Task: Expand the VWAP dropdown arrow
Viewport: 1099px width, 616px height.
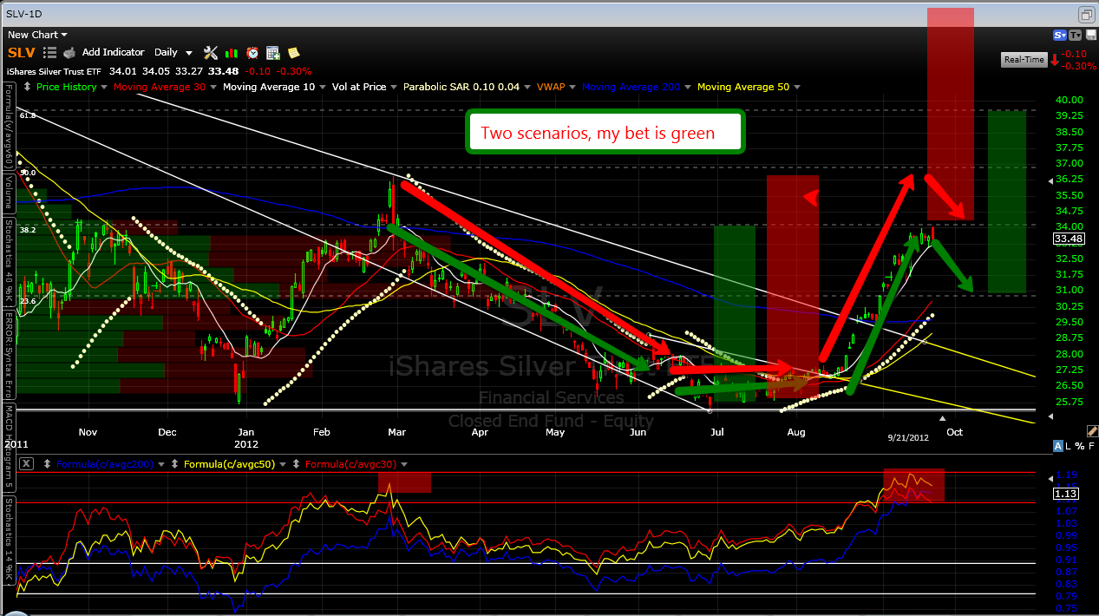Action: (x=572, y=87)
